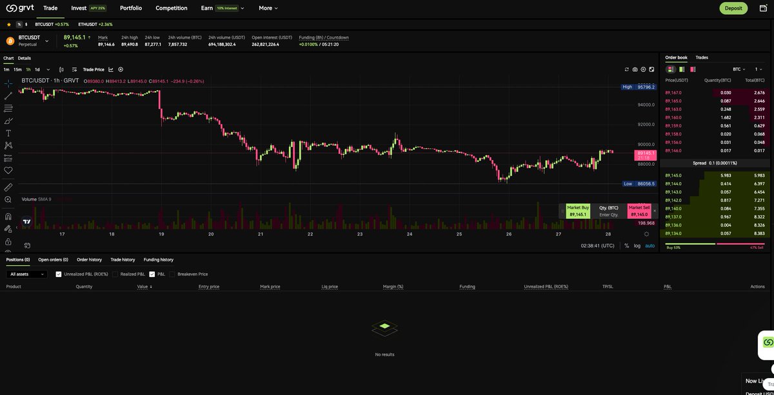Open the Open orders (0) tab
Screen dimensions: 774x395
tap(53, 259)
